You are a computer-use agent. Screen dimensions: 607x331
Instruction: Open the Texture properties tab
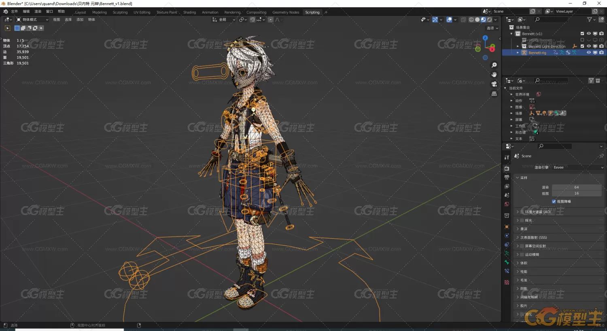507,282
